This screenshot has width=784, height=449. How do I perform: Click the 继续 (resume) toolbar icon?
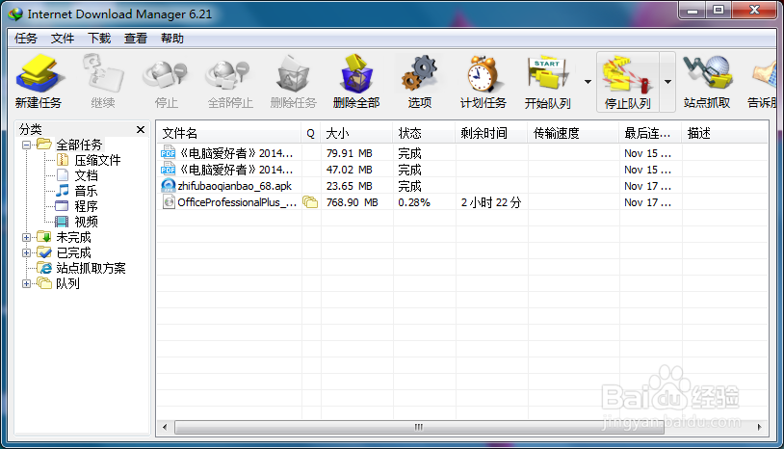[x=102, y=82]
